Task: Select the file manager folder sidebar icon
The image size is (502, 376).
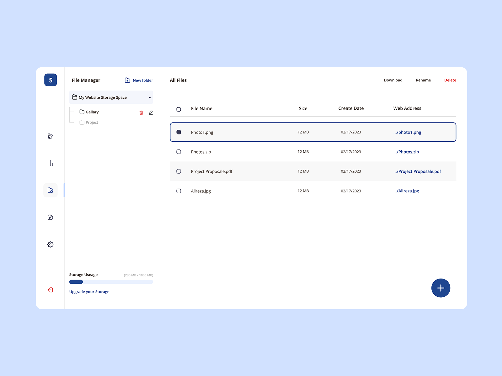Action: click(50, 190)
